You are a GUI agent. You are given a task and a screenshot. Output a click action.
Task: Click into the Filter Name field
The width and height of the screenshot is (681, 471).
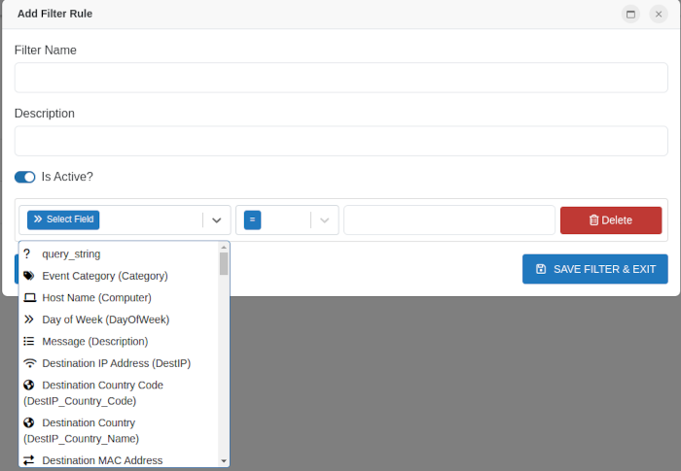point(340,78)
